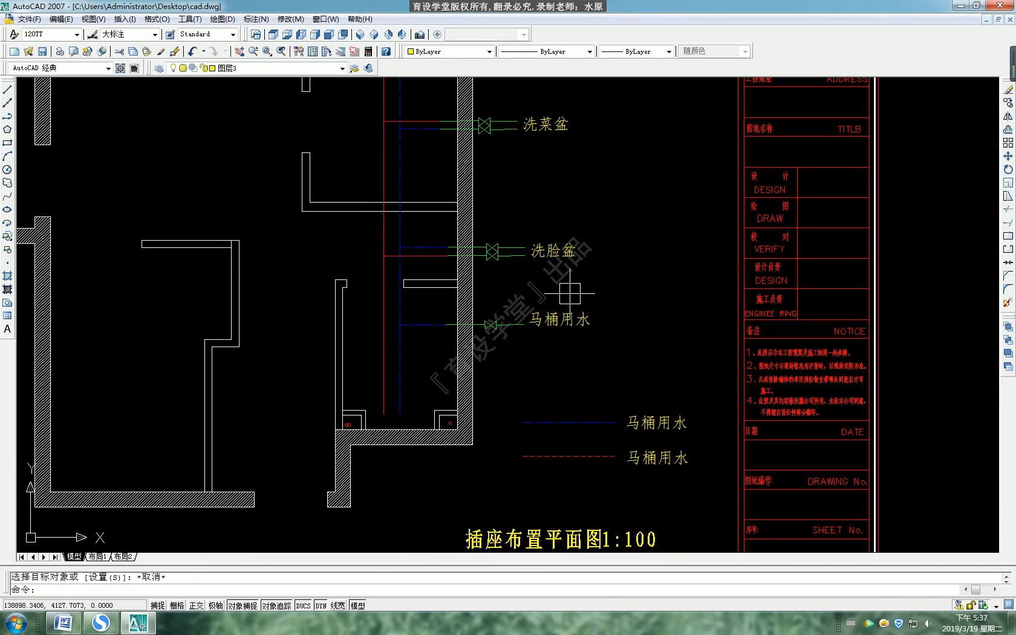Image resolution: width=1016 pixels, height=635 pixels.
Task: Click the Move tool in modify toolbar
Action: pyautogui.click(x=1008, y=156)
